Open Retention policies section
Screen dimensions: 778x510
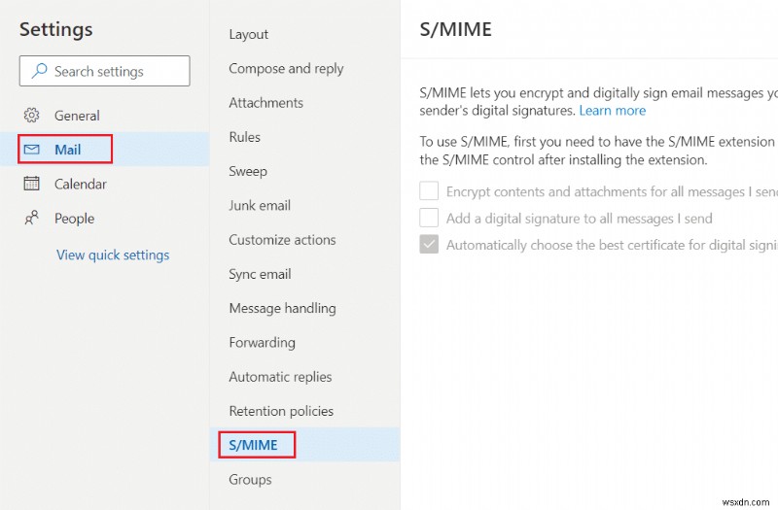pos(281,411)
